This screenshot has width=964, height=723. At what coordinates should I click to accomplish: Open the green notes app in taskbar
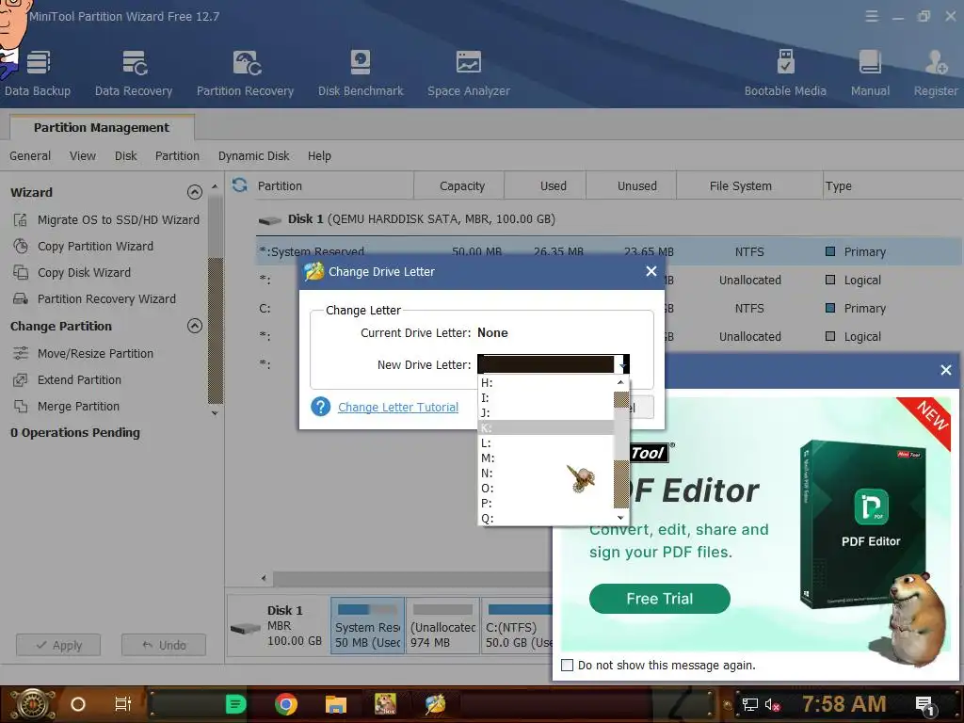(x=235, y=704)
